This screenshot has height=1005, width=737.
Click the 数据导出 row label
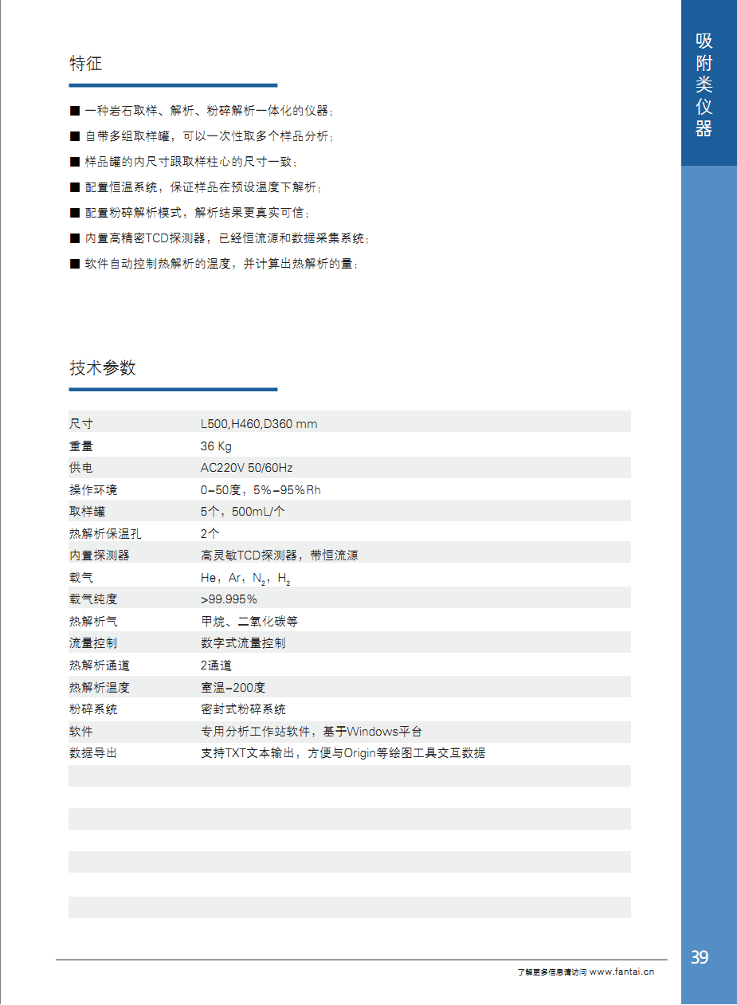click(x=93, y=752)
